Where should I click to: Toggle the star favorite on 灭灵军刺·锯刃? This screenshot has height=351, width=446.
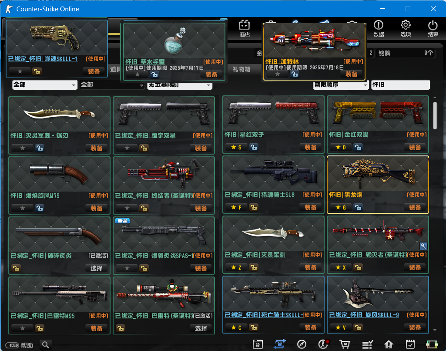23,148
